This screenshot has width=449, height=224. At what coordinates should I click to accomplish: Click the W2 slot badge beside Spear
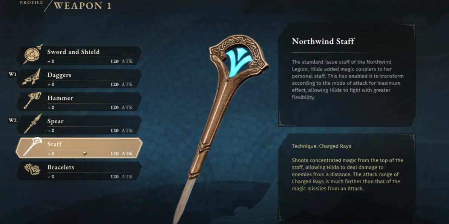[x=12, y=120]
